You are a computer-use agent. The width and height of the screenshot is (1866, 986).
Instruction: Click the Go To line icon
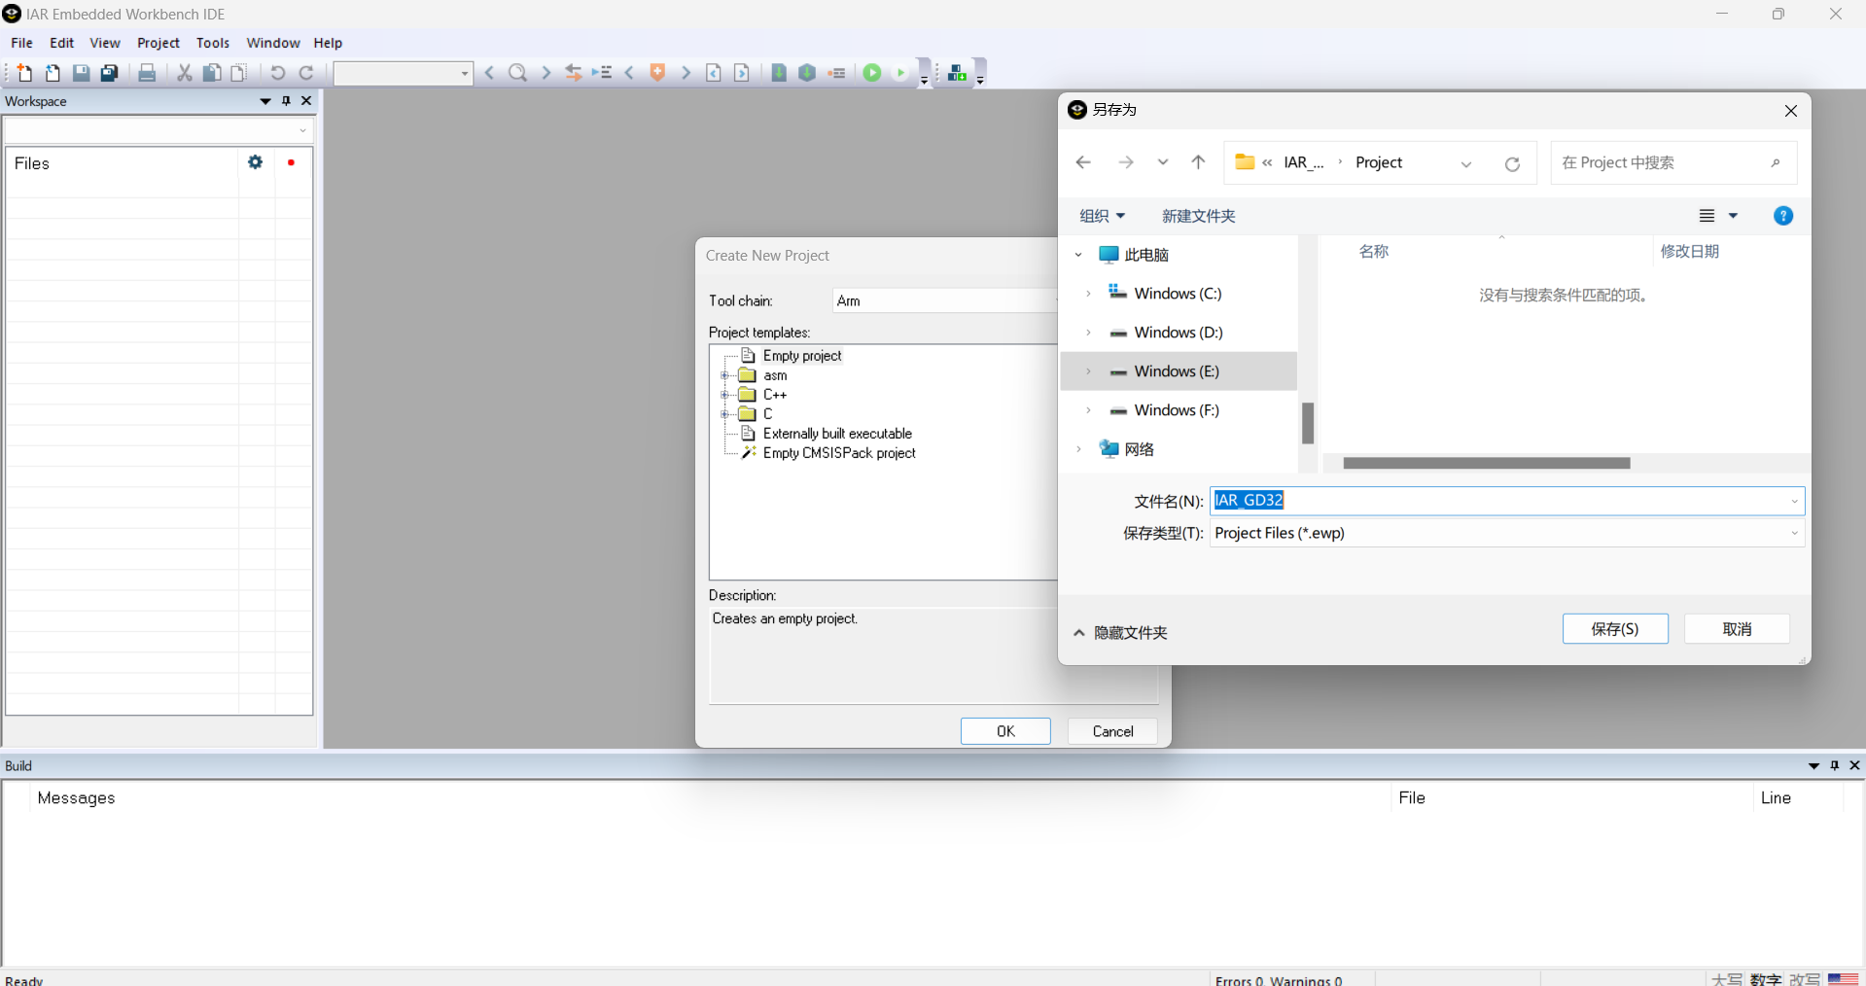click(602, 73)
